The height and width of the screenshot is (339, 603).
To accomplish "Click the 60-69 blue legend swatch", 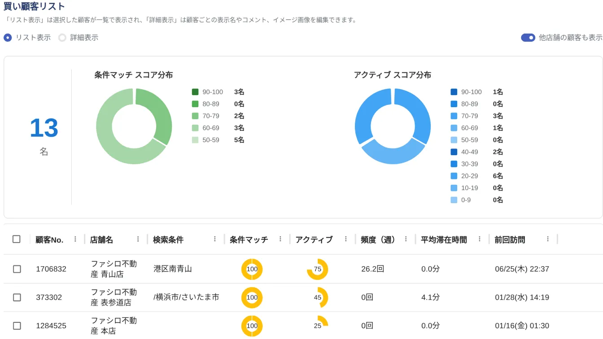I will pos(454,128).
